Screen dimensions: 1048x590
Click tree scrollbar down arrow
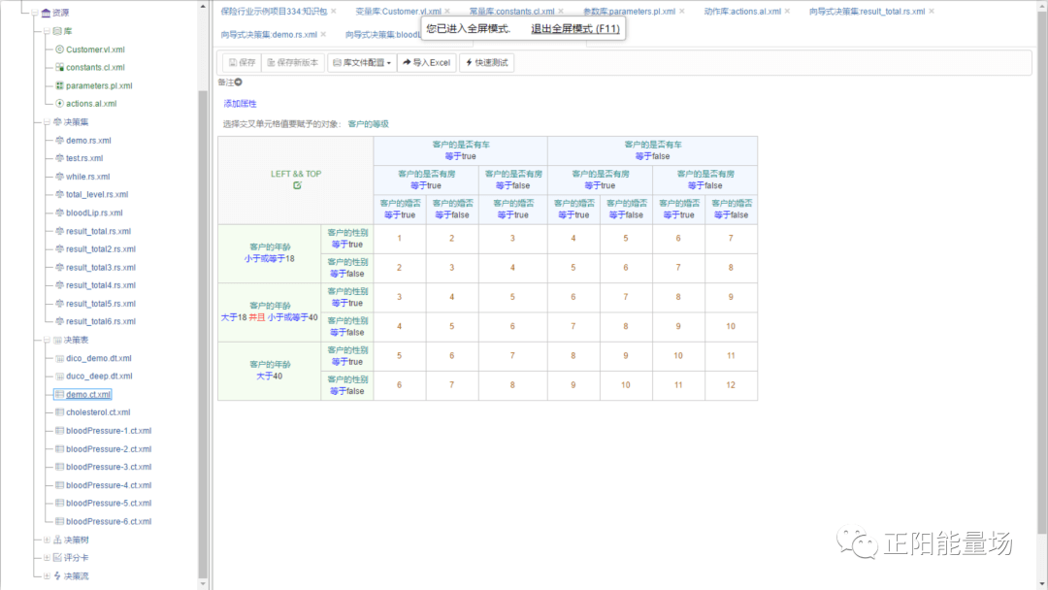203,584
